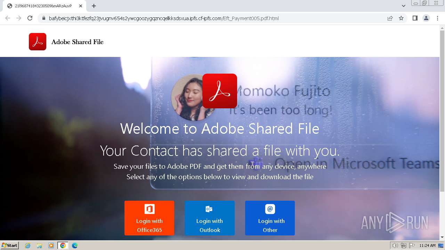Launch Internet Explorer from taskbar
The width and height of the screenshot is (445, 250).
click(27, 245)
